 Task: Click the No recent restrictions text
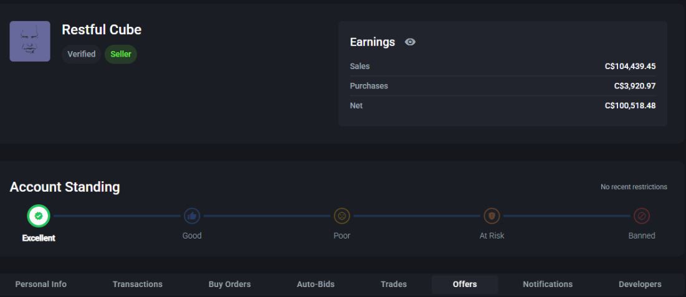click(x=634, y=187)
